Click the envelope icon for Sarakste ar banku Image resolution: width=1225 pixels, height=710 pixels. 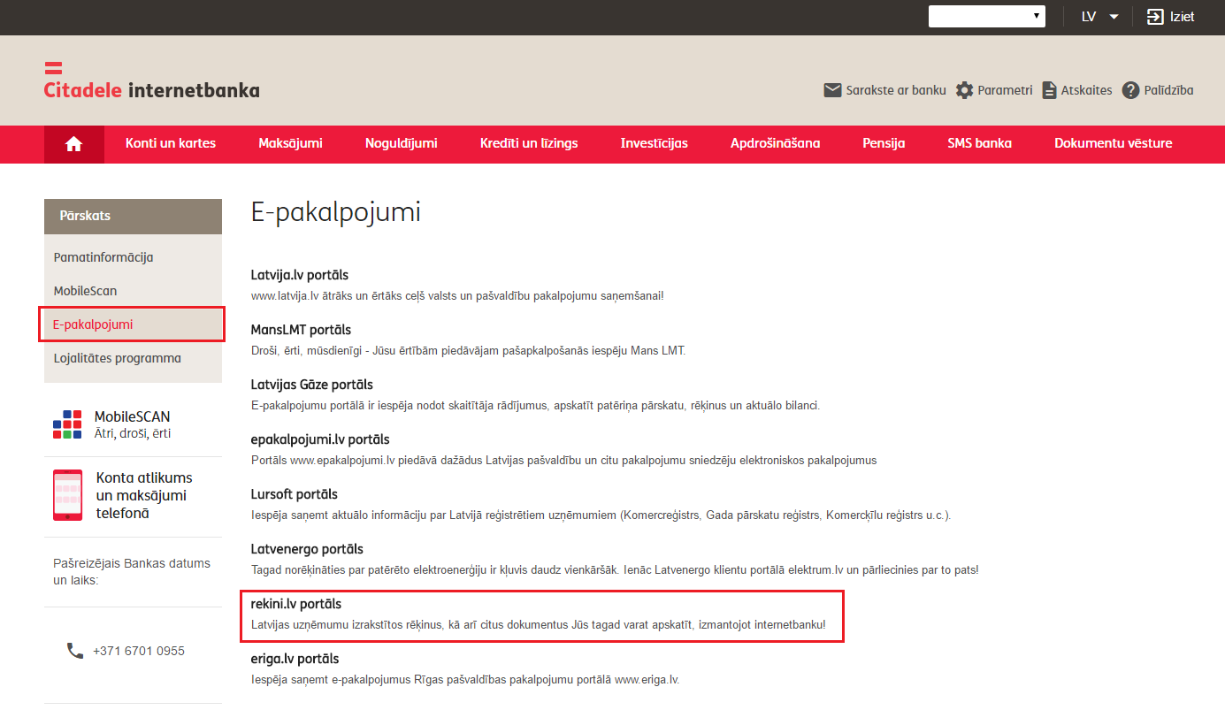(x=832, y=90)
